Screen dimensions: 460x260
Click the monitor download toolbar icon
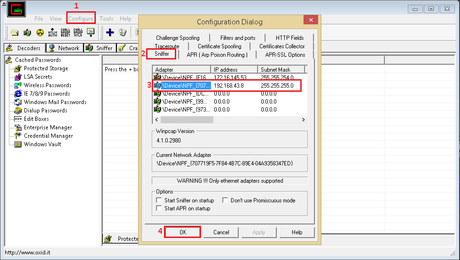tap(91, 32)
